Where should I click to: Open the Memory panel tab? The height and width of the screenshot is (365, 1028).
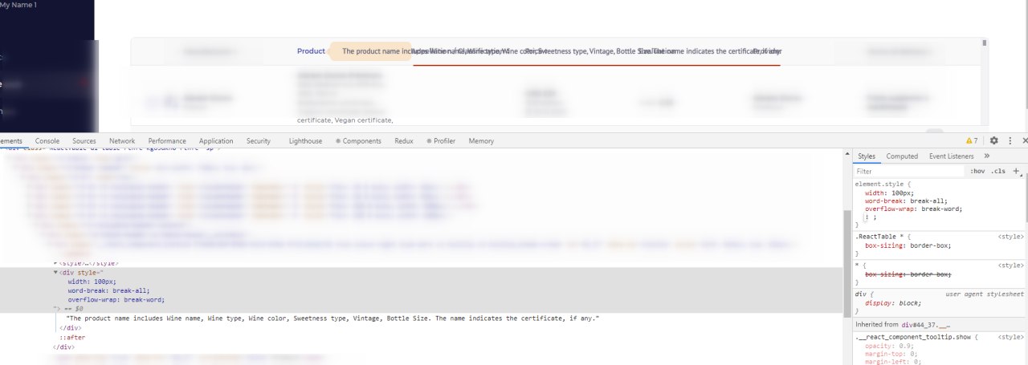(x=481, y=141)
